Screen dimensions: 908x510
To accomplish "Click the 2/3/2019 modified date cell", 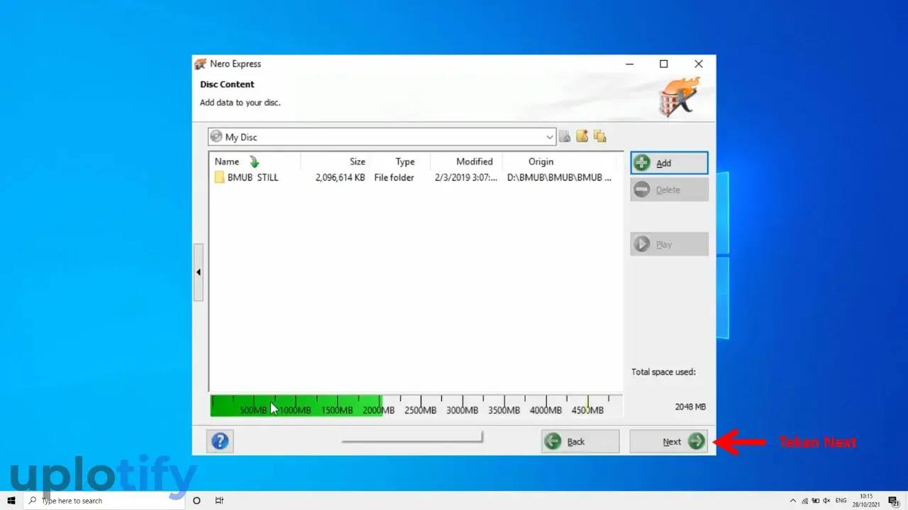I will (x=466, y=178).
